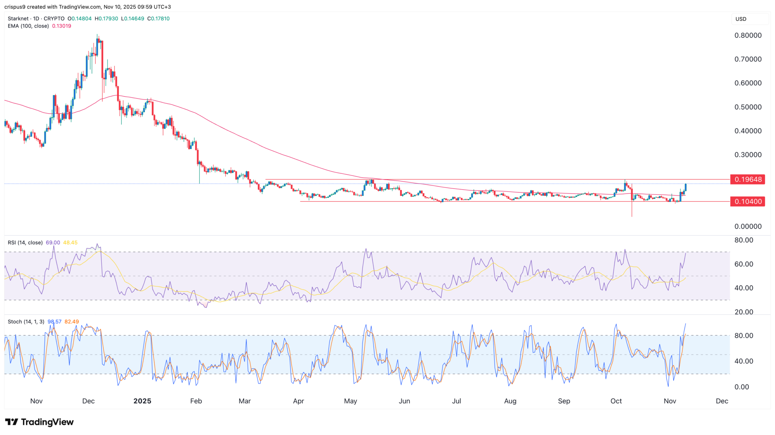775x435 pixels.
Task: Click the orange Stoch value 82.49
Action: click(x=72, y=322)
